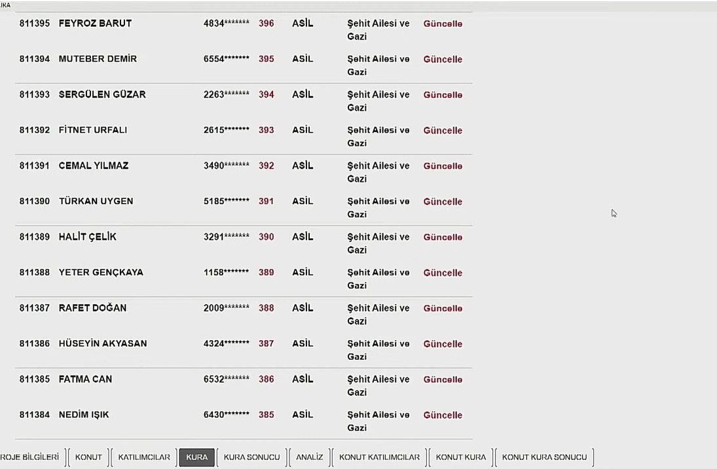Open KONUT KURA SONUCU tab
The image size is (717, 469).
(544, 457)
